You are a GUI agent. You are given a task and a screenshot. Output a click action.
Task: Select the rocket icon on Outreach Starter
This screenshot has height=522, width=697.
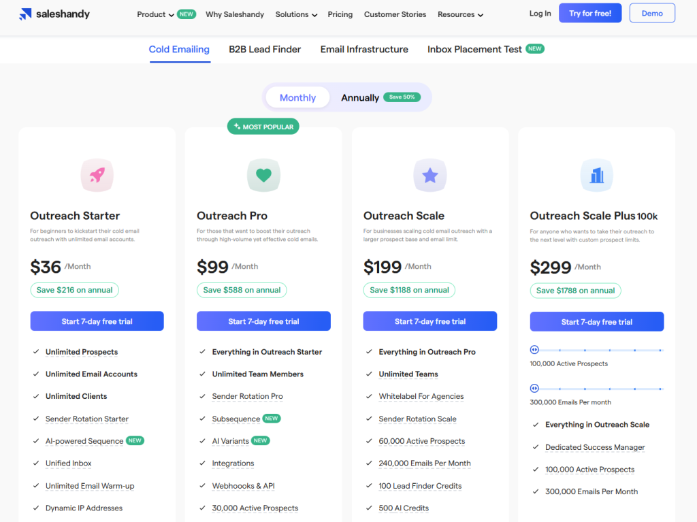click(x=97, y=175)
